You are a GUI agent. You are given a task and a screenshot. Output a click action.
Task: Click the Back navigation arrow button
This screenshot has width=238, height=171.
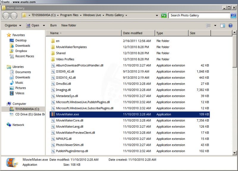coord(6,15)
